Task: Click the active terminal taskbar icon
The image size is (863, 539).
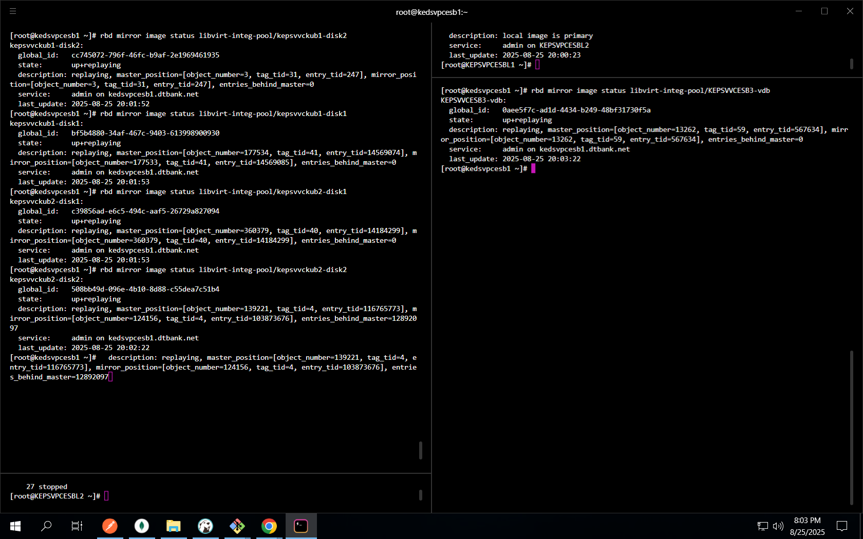Action: coord(301,526)
